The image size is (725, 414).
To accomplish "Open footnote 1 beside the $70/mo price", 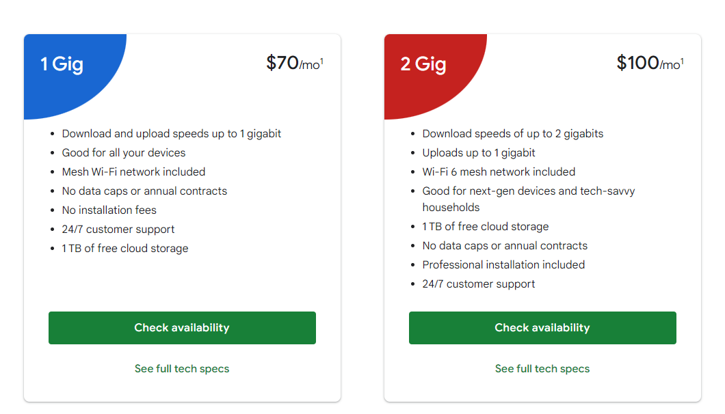I will point(322,61).
